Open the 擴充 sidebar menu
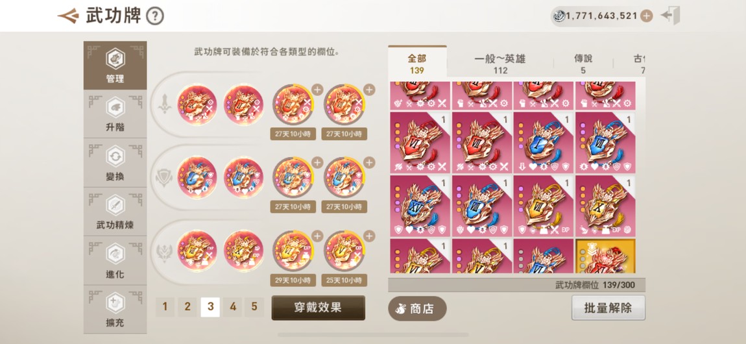Image resolution: width=746 pixels, height=344 pixels. click(x=115, y=310)
